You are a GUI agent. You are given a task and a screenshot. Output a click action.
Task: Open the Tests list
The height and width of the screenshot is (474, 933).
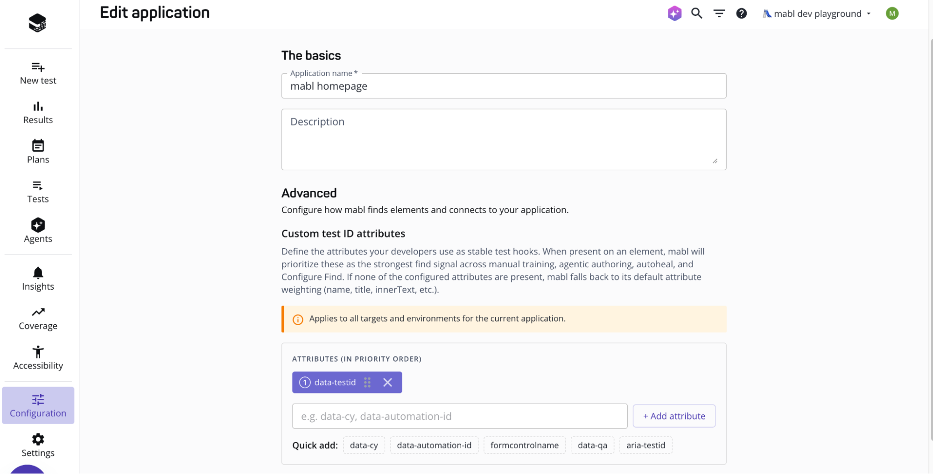(38, 192)
